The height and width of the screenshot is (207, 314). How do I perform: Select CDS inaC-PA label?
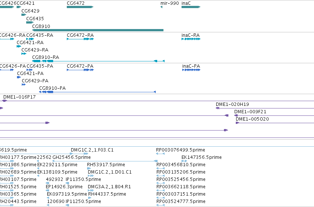click(191, 66)
